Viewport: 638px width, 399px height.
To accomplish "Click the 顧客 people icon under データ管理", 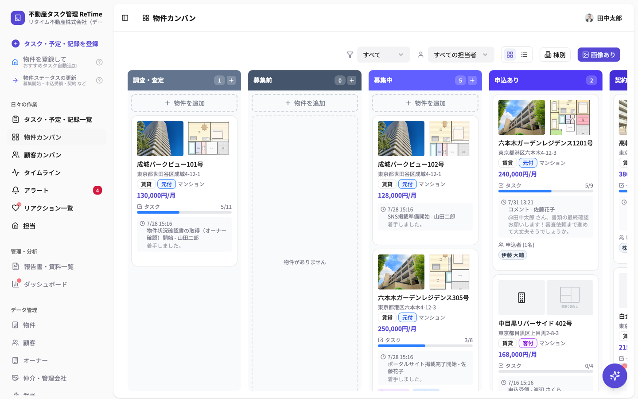I will (x=16, y=343).
